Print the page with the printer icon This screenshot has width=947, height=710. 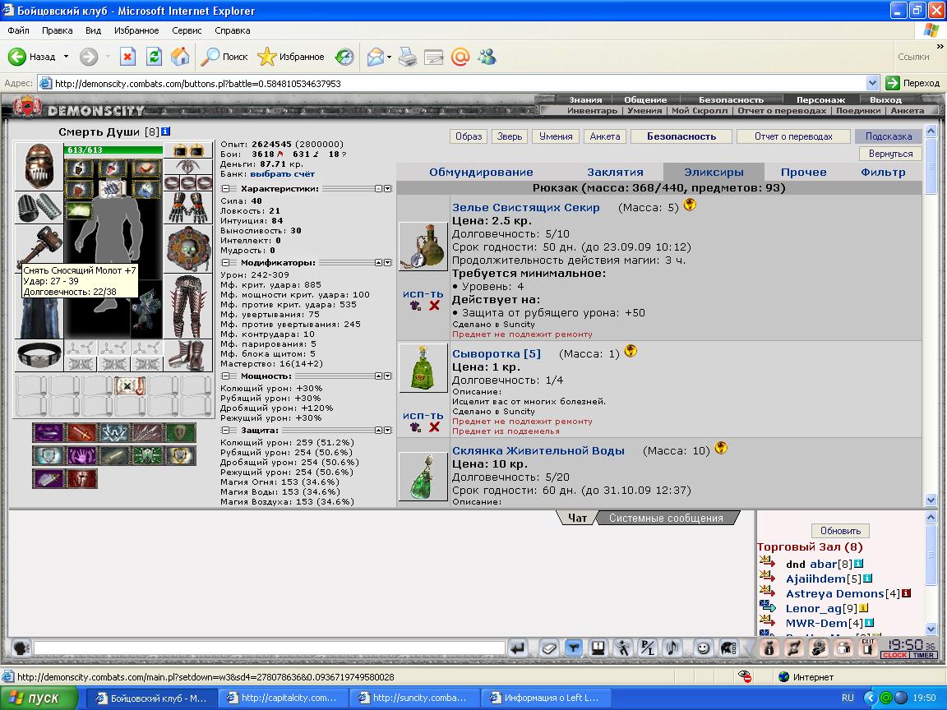(x=408, y=57)
